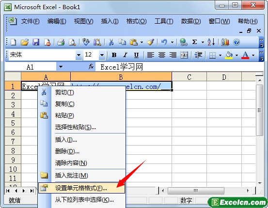Apply red Font Color A
The width and height of the screenshot is (268, 208).
245,55
